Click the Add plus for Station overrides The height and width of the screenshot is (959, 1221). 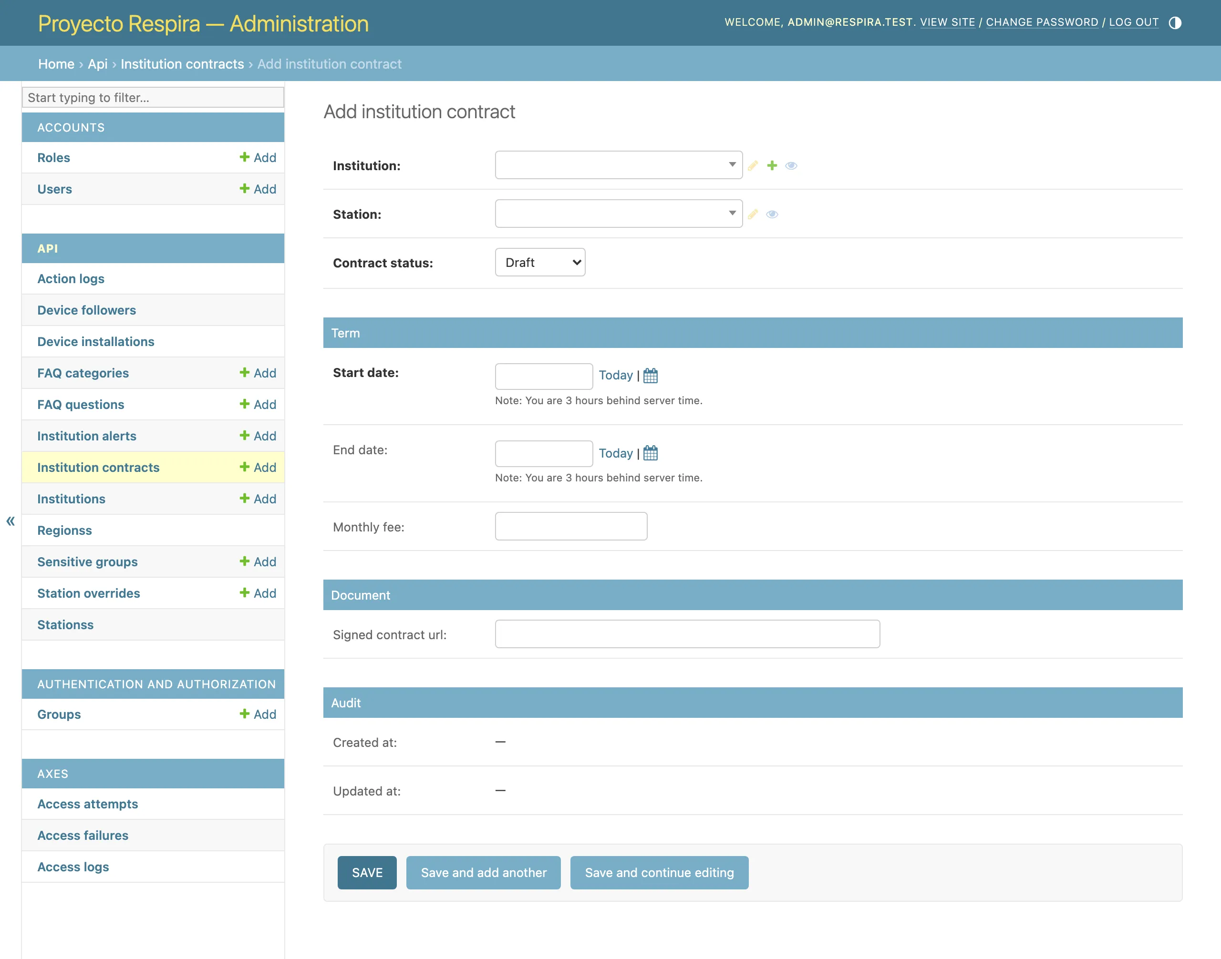pyautogui.click(x=258, y=593)
